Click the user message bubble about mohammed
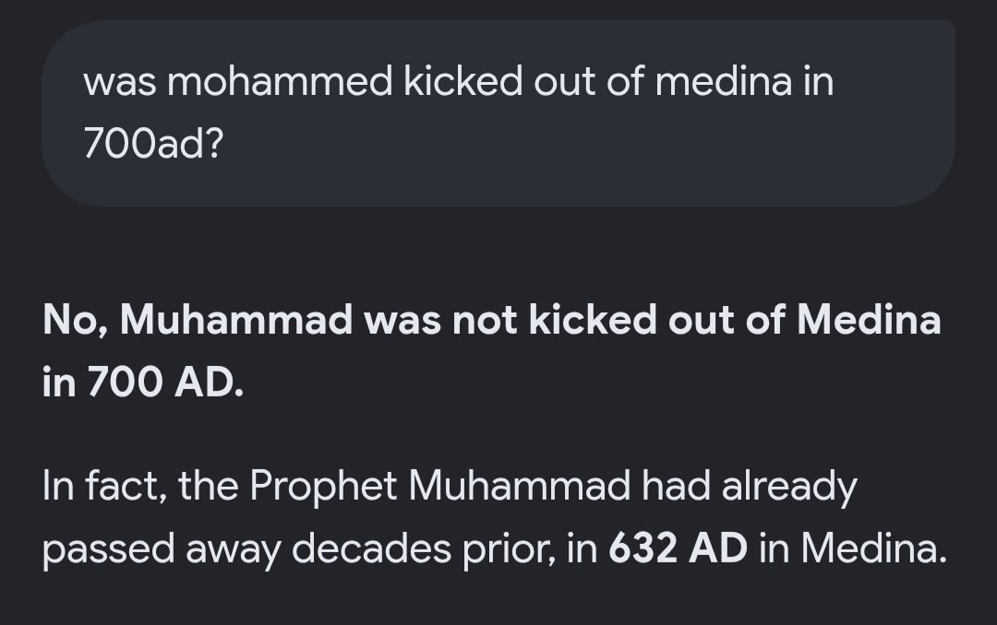This screenshot has height=625, width=997. click(x=498, y=113)
